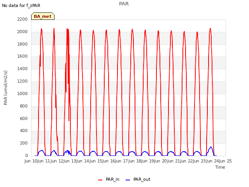Click the blue PAR_out legend swatch
The image size is (249, 187).
pyautogui.click(x=128, y=180)
